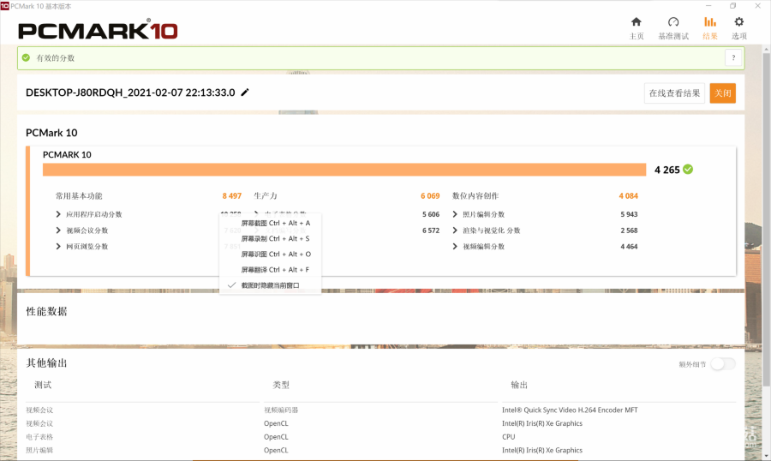Click the 有效的分数 banner text
Viewport: 771px width, 461px height.
[55, 57]
